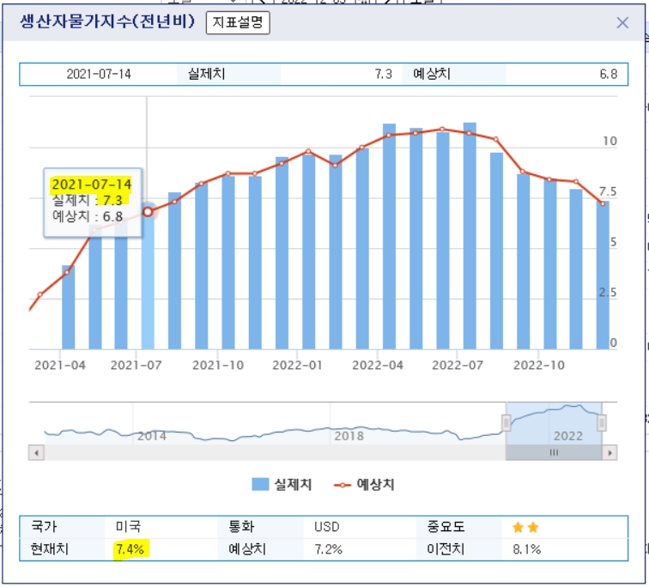Click the 7.2% 예상치 value in the table
This screenshot has height=587, width=649.
328,549
